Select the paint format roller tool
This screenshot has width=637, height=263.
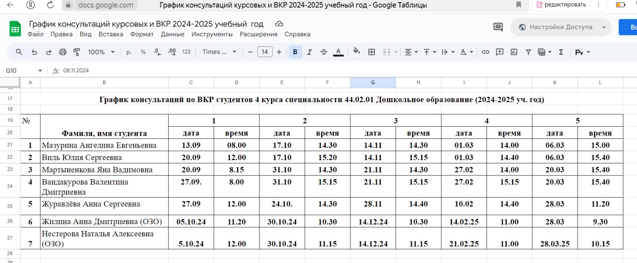77,52
